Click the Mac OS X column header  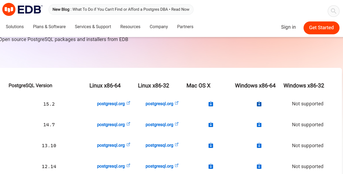199,86
